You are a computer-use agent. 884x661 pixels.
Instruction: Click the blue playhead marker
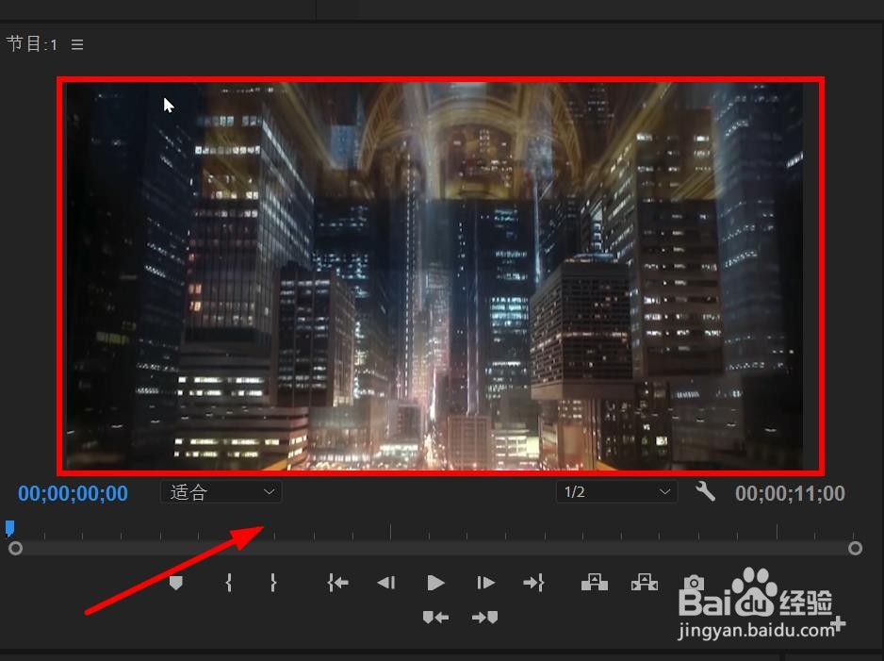(9, 528)
